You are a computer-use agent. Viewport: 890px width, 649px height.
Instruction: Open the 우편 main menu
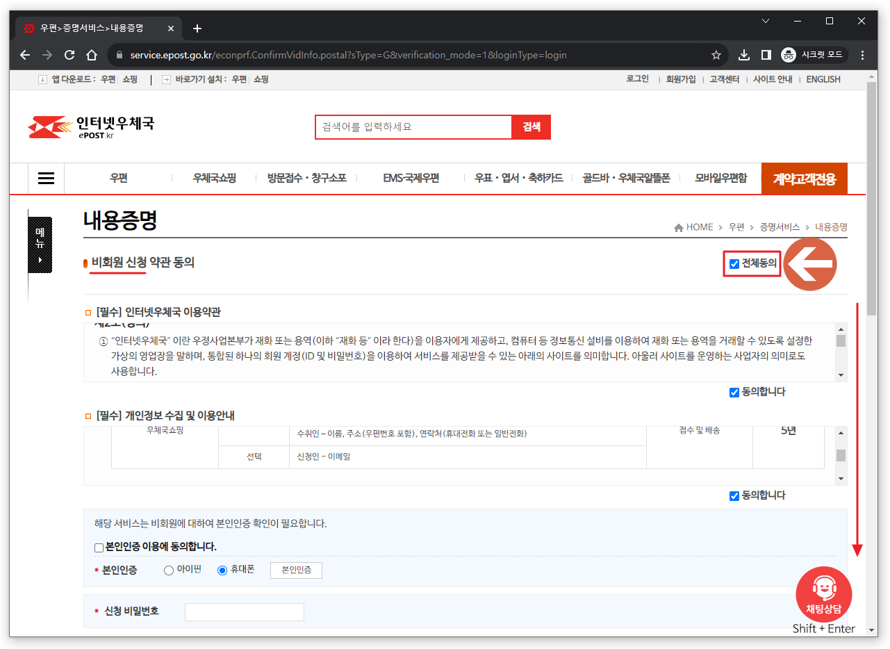[119, 179]
